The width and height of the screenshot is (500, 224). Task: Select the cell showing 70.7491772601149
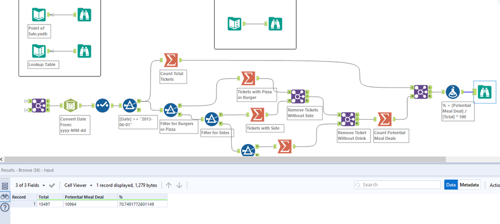click(x=143, y=204)
